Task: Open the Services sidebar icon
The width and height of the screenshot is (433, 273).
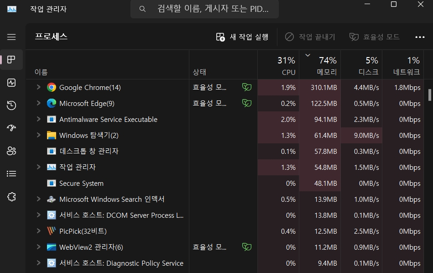Action: coord(11,196)
